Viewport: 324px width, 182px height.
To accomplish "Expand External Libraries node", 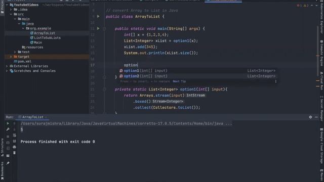I will tap(7, 66).
